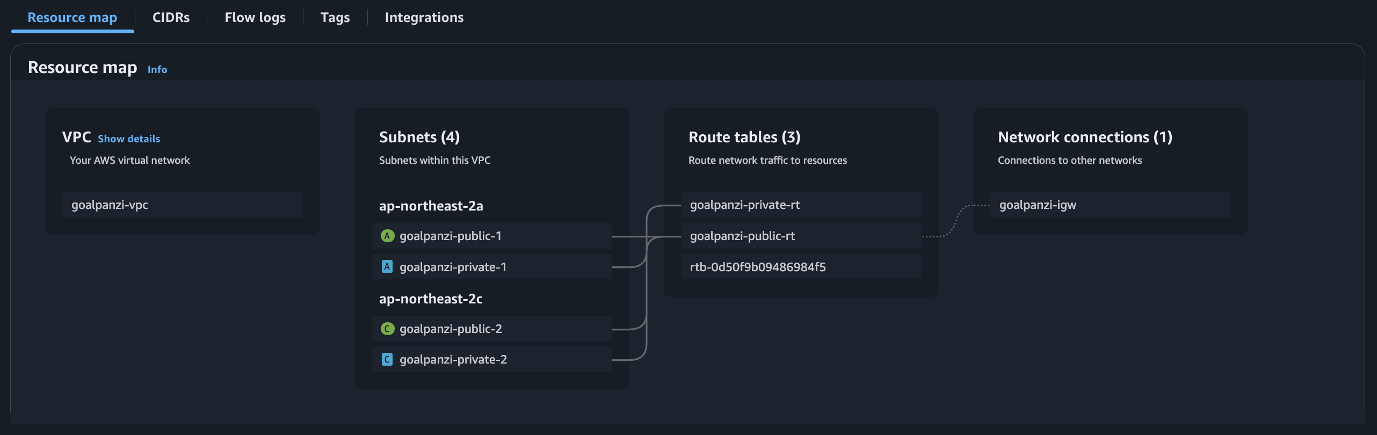Select route table goalpanzi-private-rt

coord(801,205)
